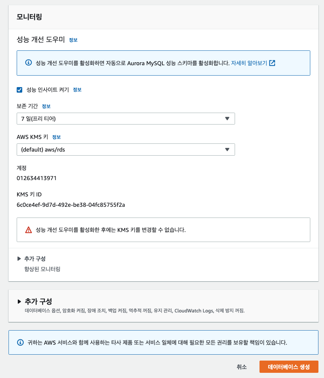Click the KMS 키 변경할 수 없습니다 warning text
Image resolution: width=324 pixels, height=378 pixels.
[110, 230]
